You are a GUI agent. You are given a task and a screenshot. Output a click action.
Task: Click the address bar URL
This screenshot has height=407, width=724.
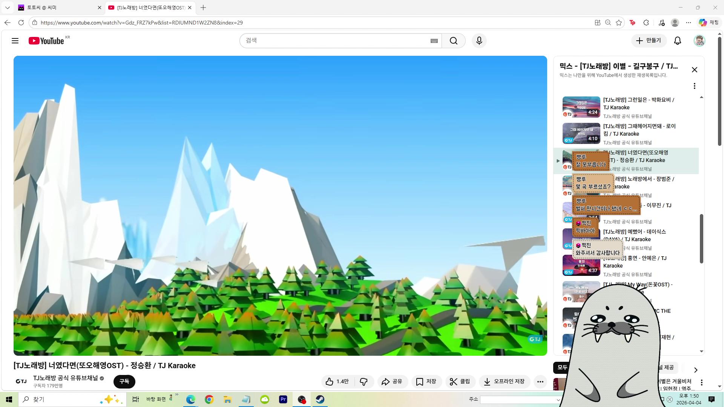142,23
